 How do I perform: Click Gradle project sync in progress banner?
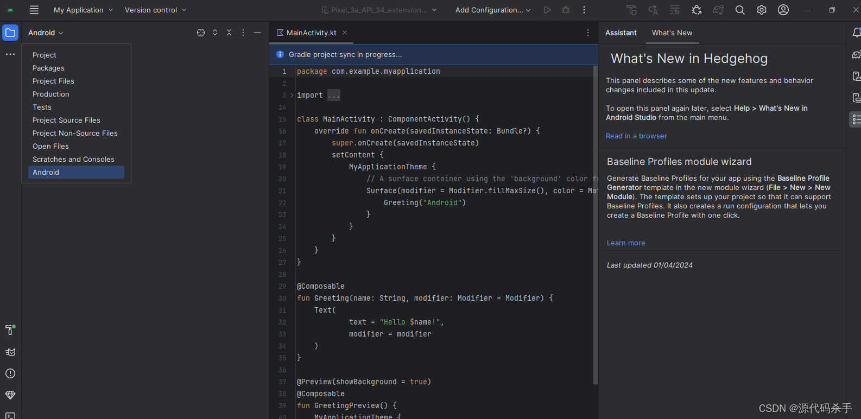click(x=434, y=54)
